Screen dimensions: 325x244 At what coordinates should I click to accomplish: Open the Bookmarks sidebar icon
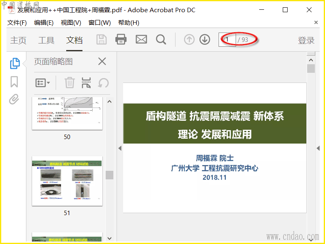[14, 82]
